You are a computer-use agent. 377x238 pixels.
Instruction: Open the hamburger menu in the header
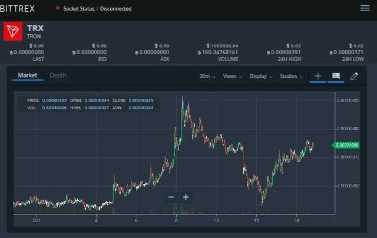pyautogui.click(x=365, y=8)
